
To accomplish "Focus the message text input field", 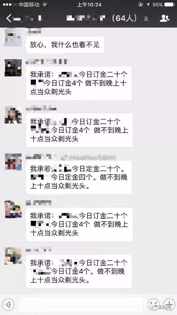I will click(80, 305).
